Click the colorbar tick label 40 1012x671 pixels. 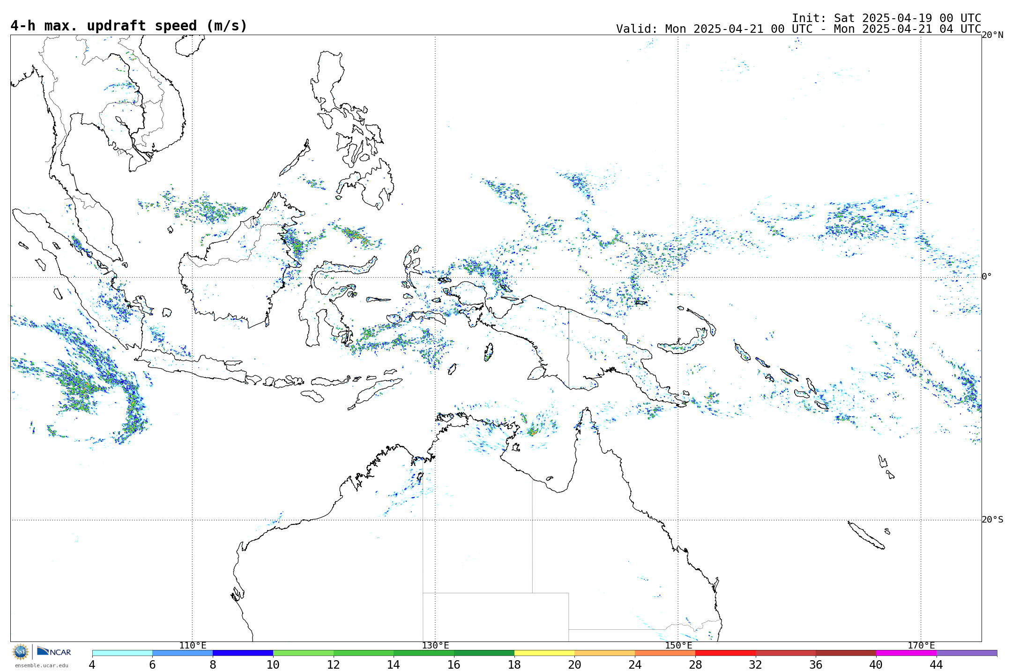point(876,665)
